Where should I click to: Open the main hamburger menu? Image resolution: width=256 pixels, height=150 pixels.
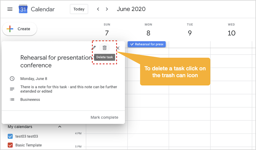pos(10,9)
